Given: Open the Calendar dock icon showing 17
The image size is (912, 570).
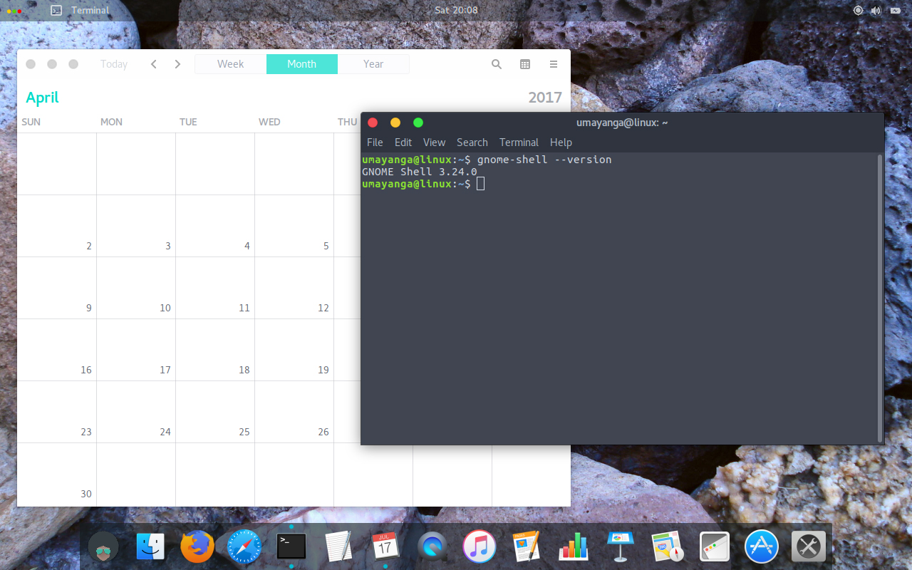Looking at the screenshot, I should pos(385,546).
